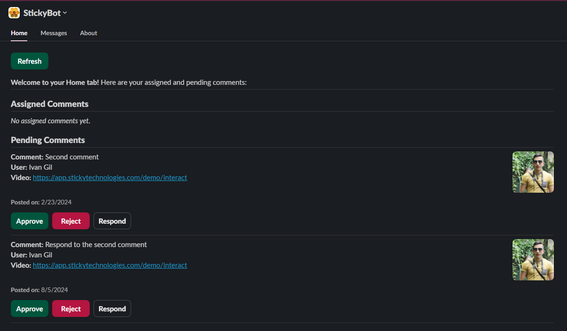Open the Messages tab
Viewport: 567px width, 331px height.
[x=54, y=33]
